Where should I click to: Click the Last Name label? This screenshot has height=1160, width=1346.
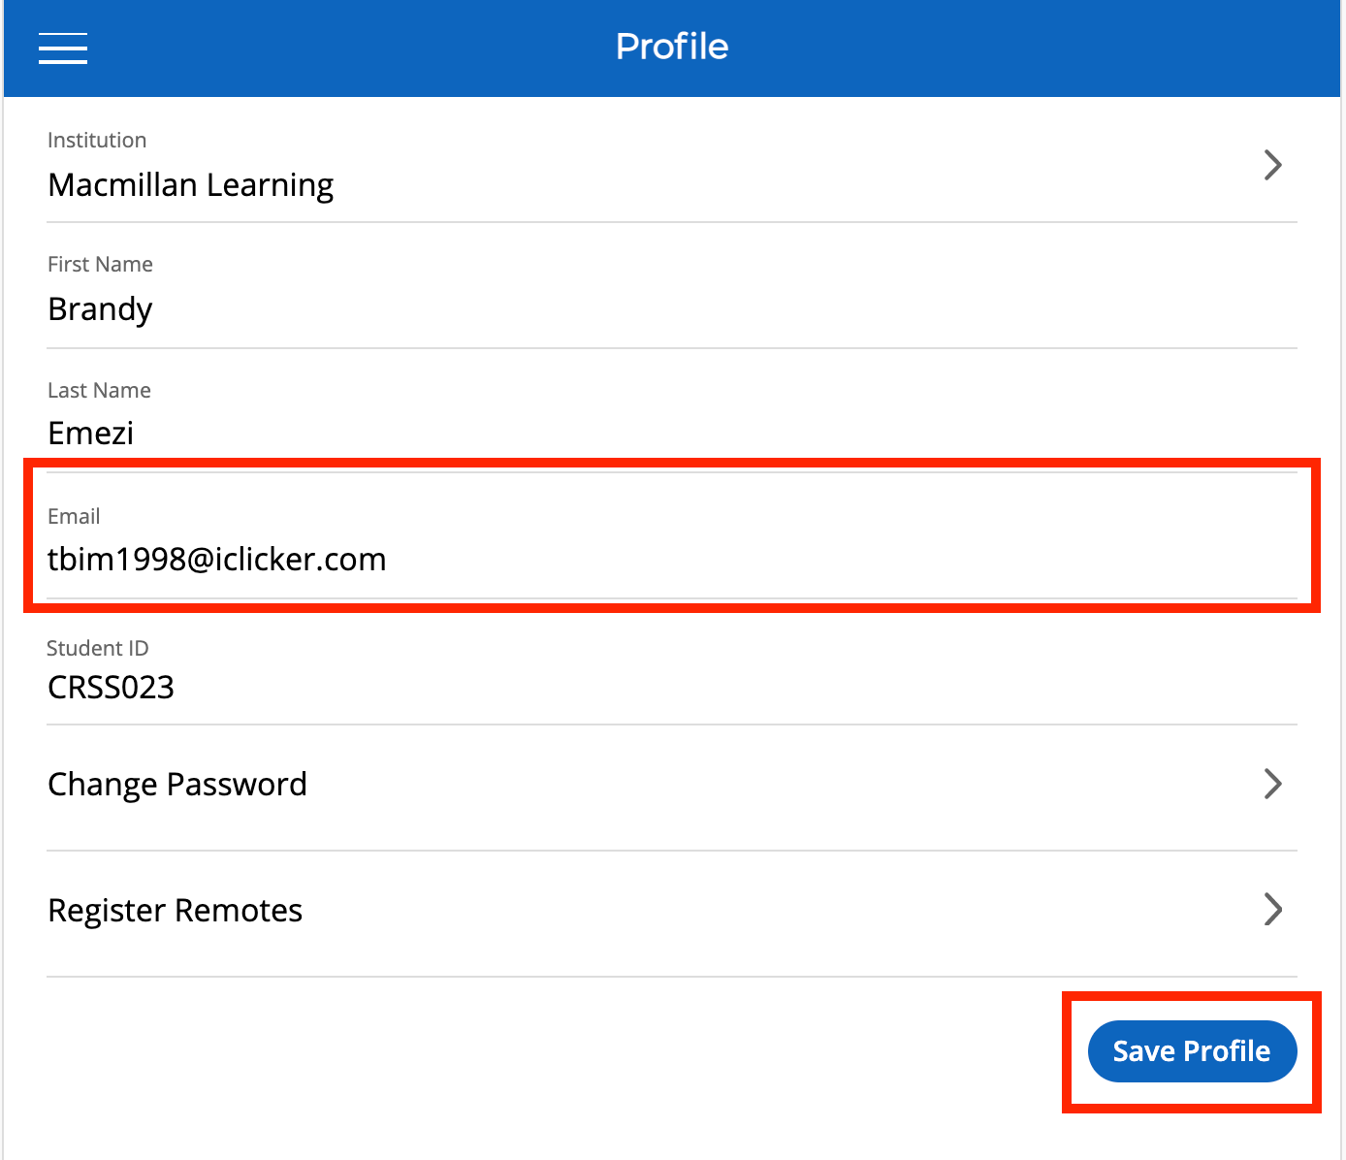99,390
